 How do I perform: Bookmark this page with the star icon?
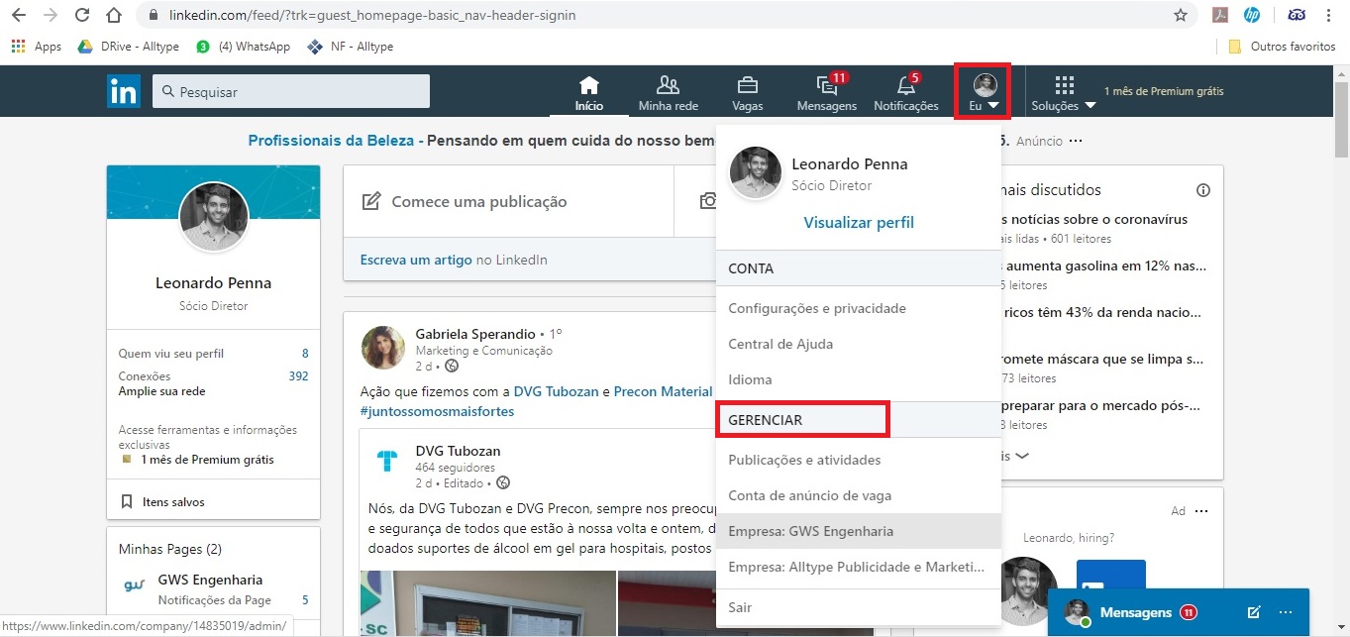coord(1181,15)
